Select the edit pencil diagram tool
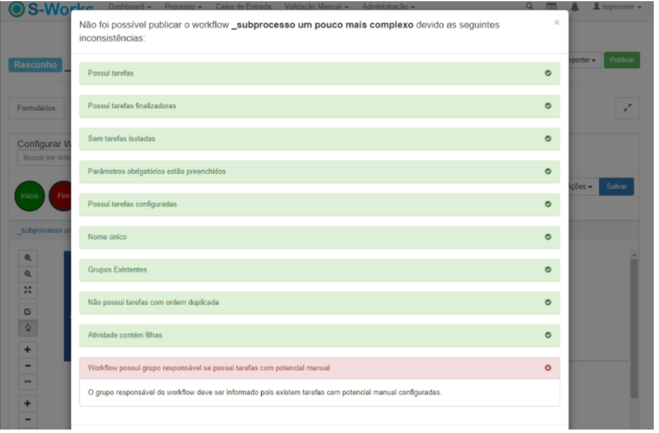Viewport: 659px width, 433px height. 27,311
